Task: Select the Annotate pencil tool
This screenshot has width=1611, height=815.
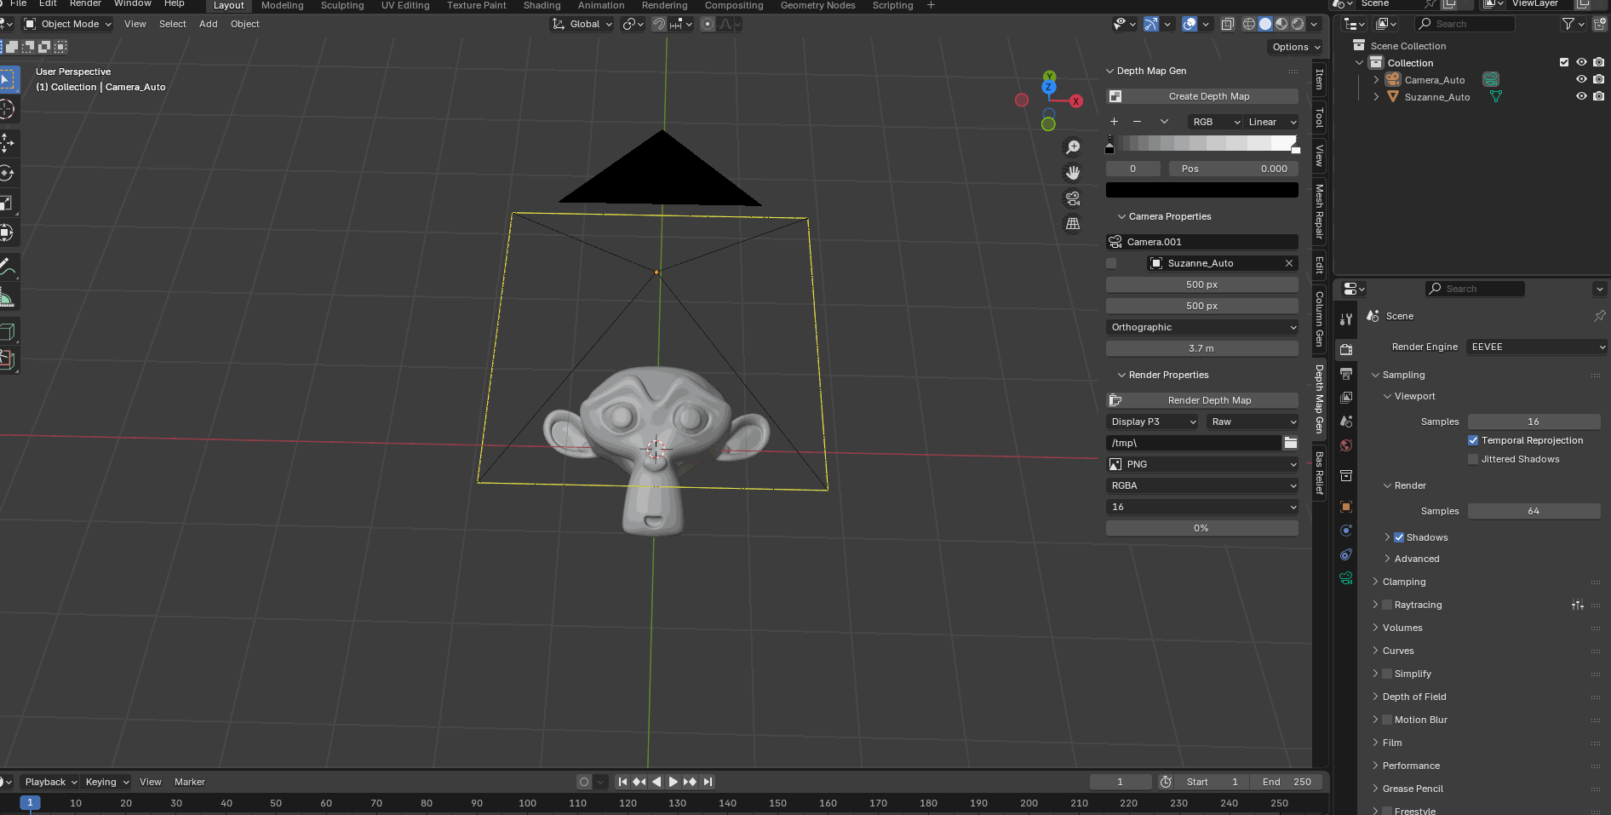Action: click(x=7, y=267)
